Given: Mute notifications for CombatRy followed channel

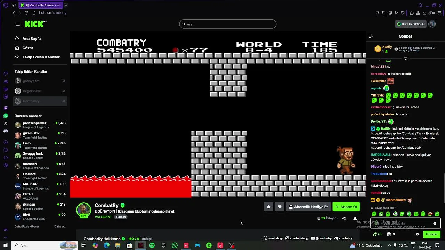Looking at the screenshot, I should coord(64,101).
